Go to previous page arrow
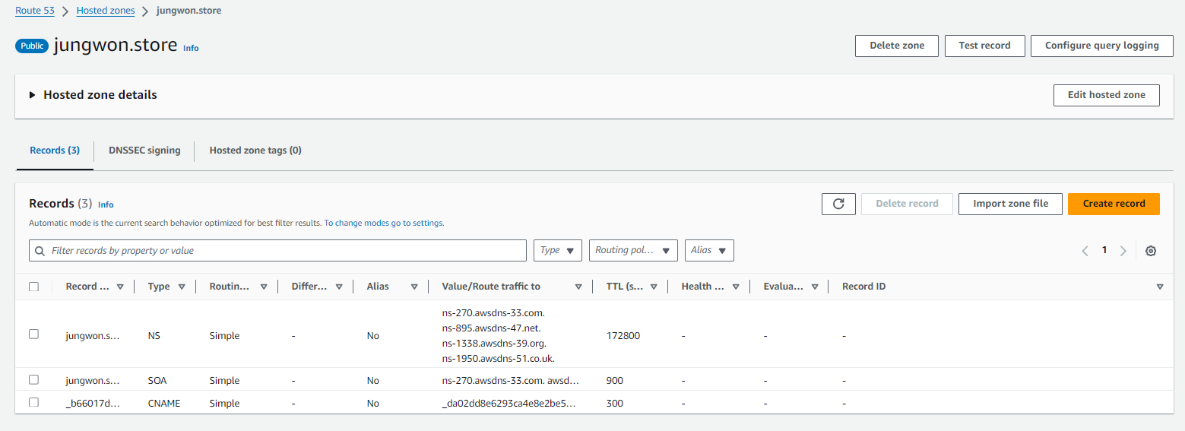 point(1085,251)
